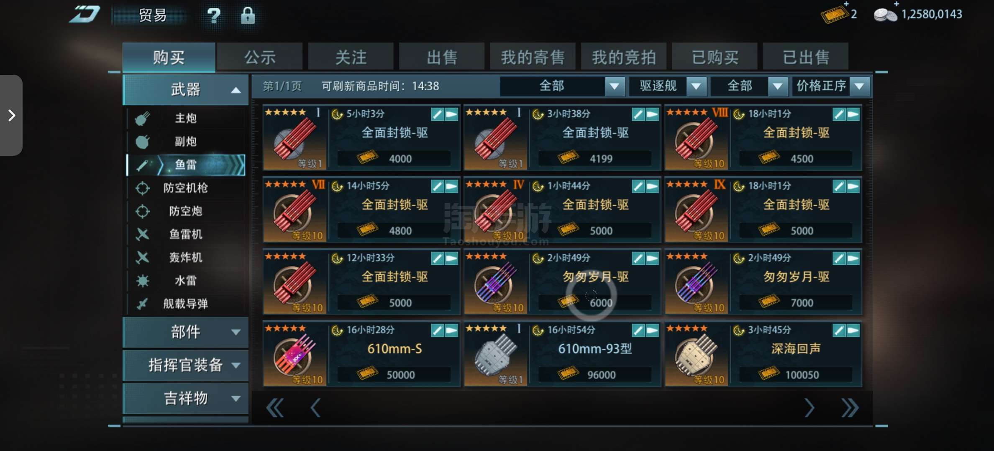Go to the last page arrow
Image resolution: width=994 pixels, height=451 pixels.
[850, 408]
